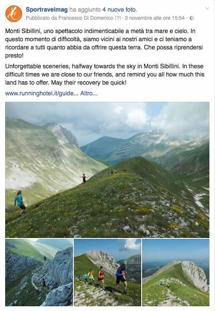Click the runner with arms outstretched on ridge
Viewport: 215px width, 311px height.
pyautogui.click(x=84, y=179)
